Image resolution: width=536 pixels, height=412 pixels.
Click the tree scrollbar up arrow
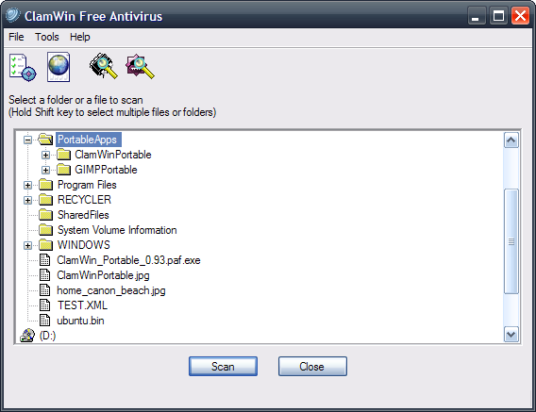[511, 140]
